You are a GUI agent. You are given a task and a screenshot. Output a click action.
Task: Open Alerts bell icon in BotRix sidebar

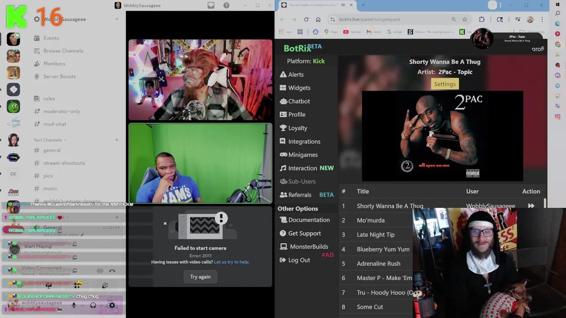click(x=283, y=75)
